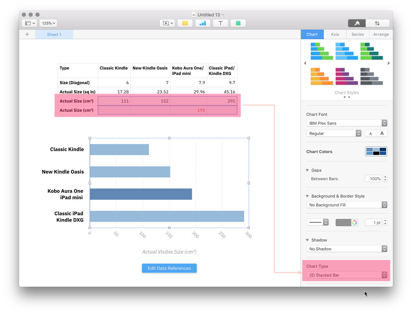
Task: Open the 125% zoom dropdown
Action: tap(48, 23)
